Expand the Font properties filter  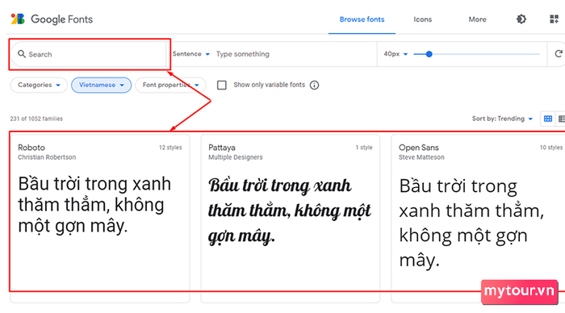170,85
